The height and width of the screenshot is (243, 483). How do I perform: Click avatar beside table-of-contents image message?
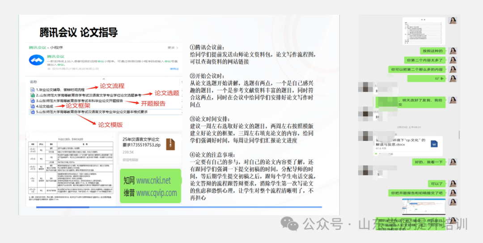click(x=453, y=21)
